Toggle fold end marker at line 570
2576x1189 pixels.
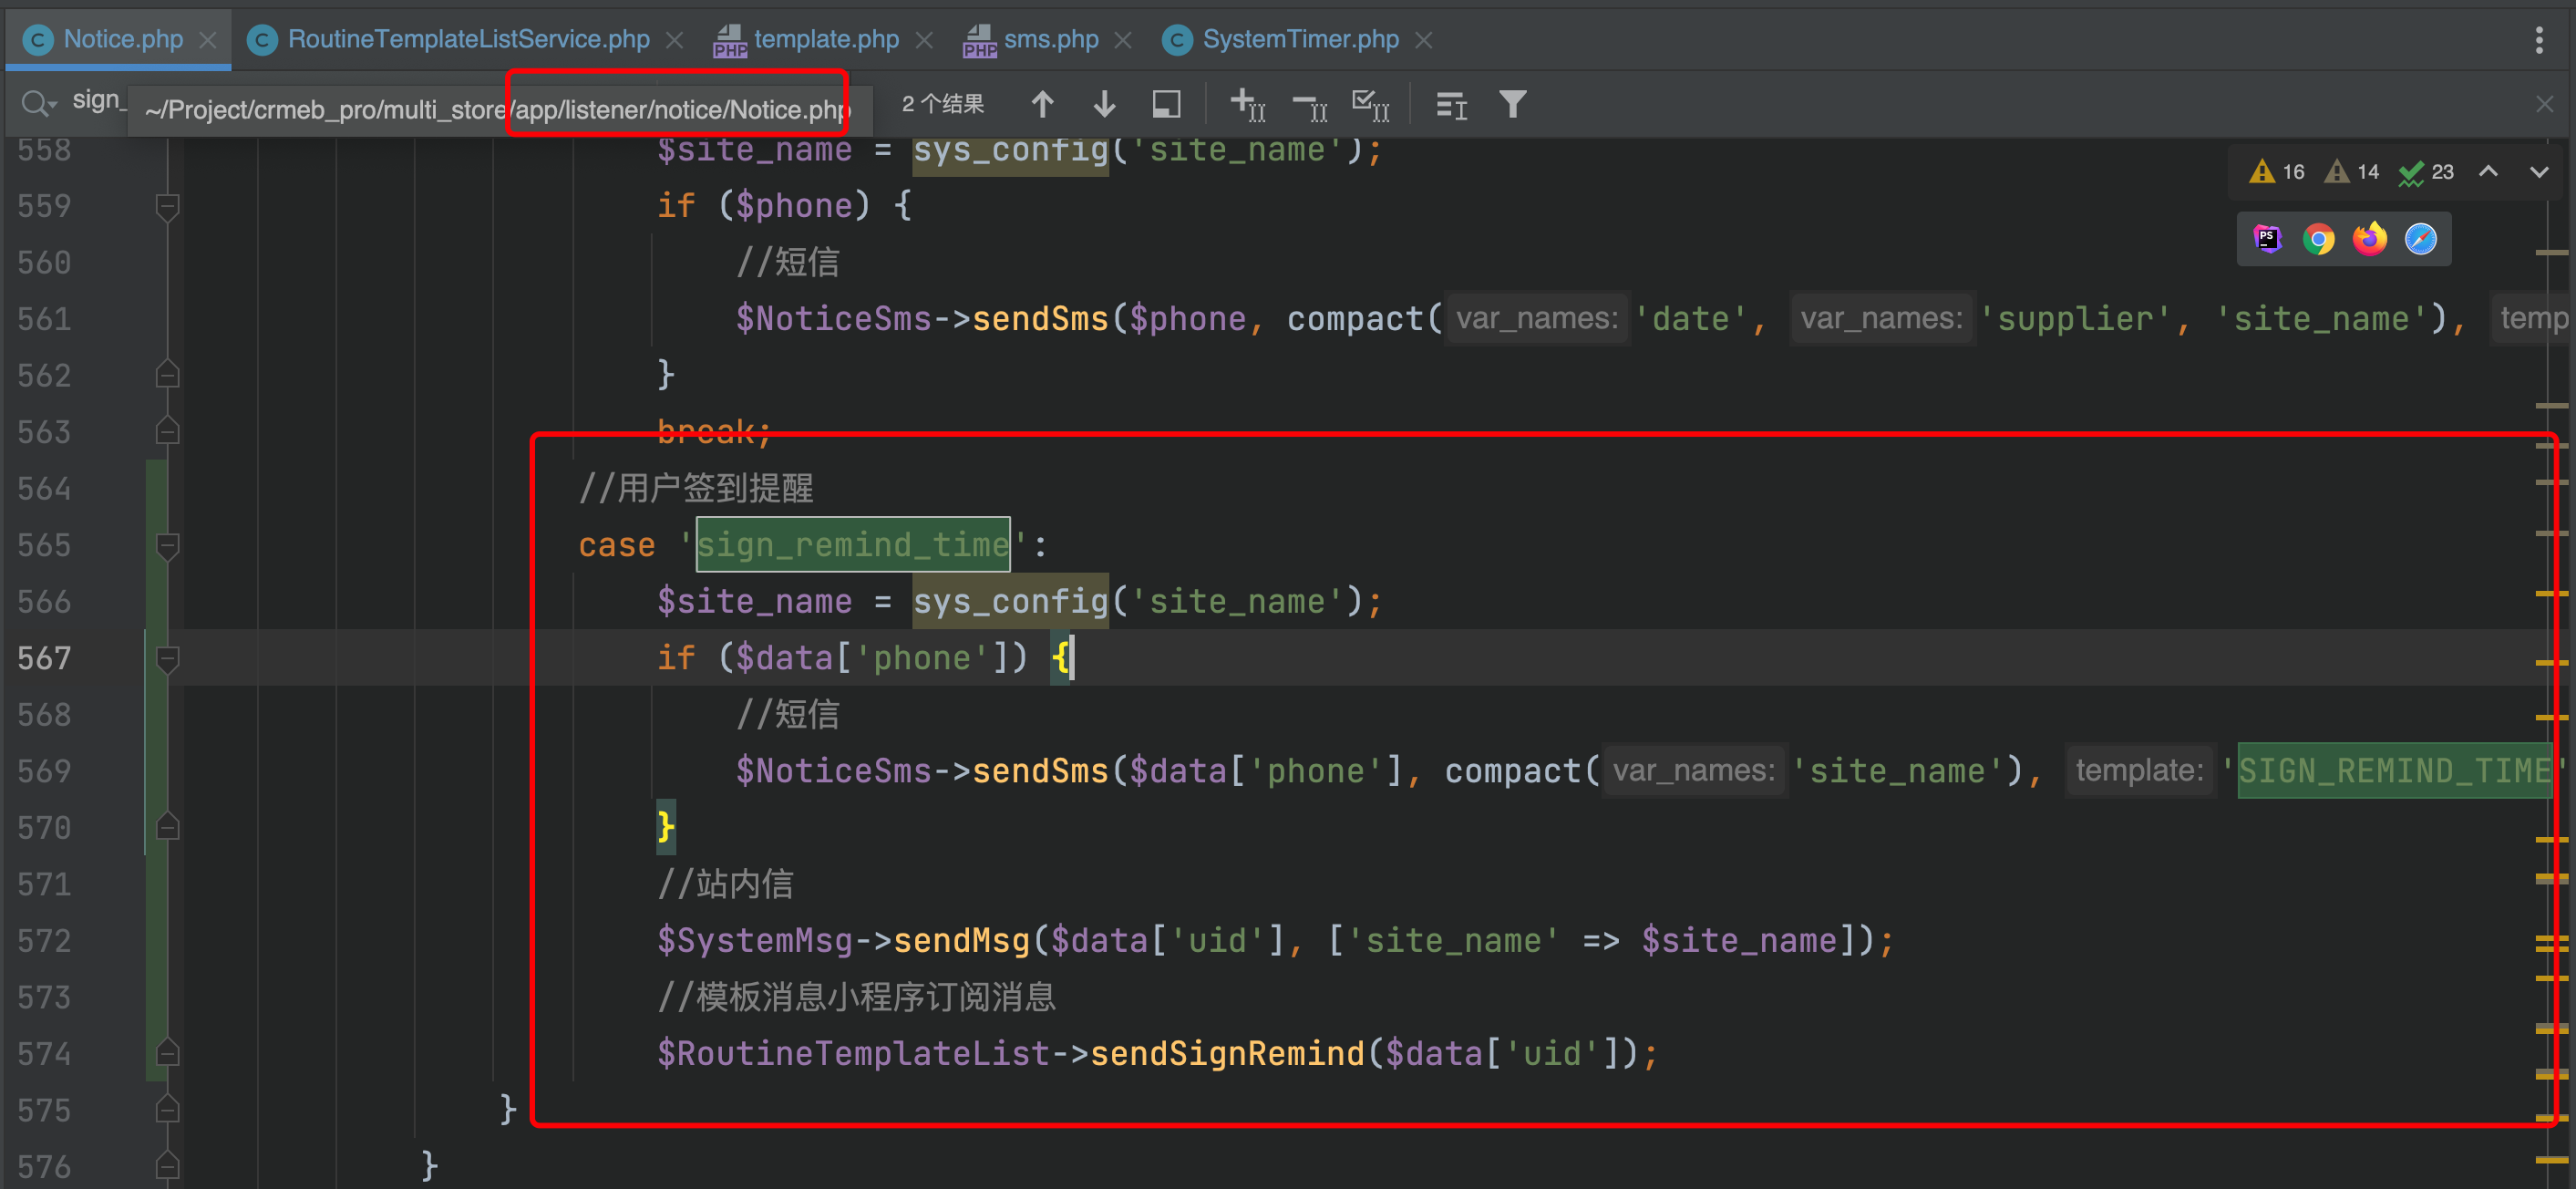coord(167,827)
